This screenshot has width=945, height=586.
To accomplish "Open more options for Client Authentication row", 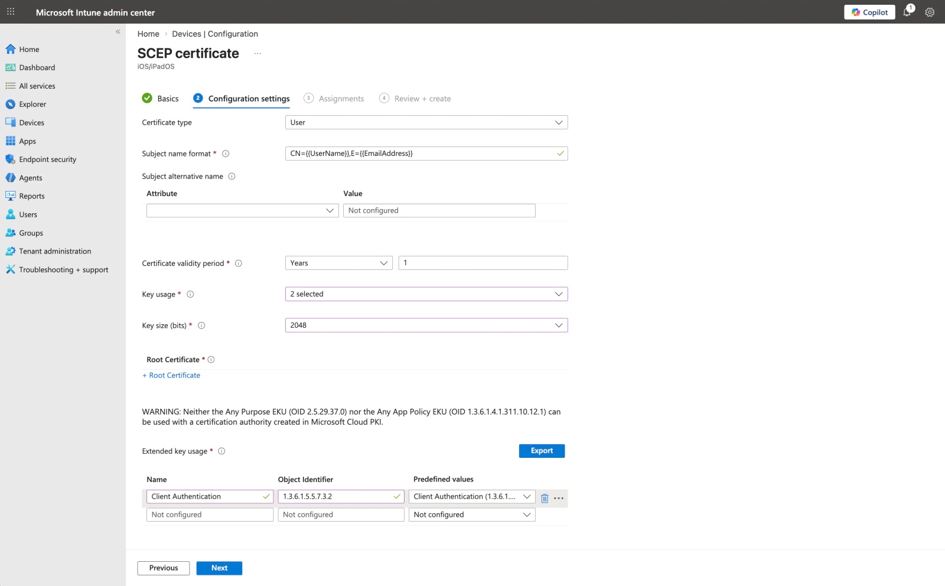I will click(x=559, y=499).
